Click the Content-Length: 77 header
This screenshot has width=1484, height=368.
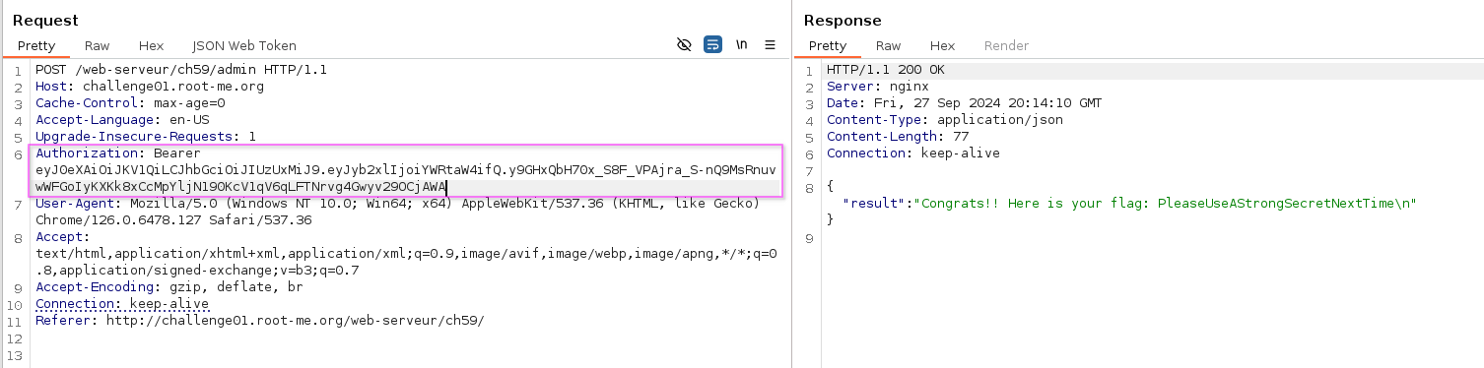pyautogui.click(x=898, y=137)
